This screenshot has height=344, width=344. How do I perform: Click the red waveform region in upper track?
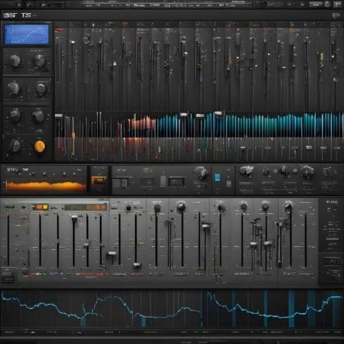coord(140,123)
